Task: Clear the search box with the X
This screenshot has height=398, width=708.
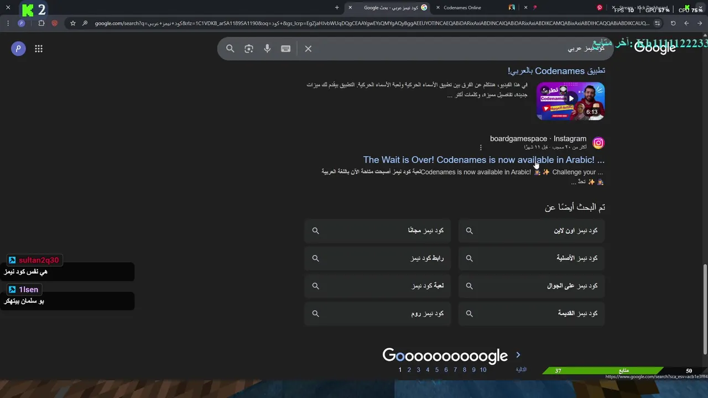Action: (x=308, y=49)
